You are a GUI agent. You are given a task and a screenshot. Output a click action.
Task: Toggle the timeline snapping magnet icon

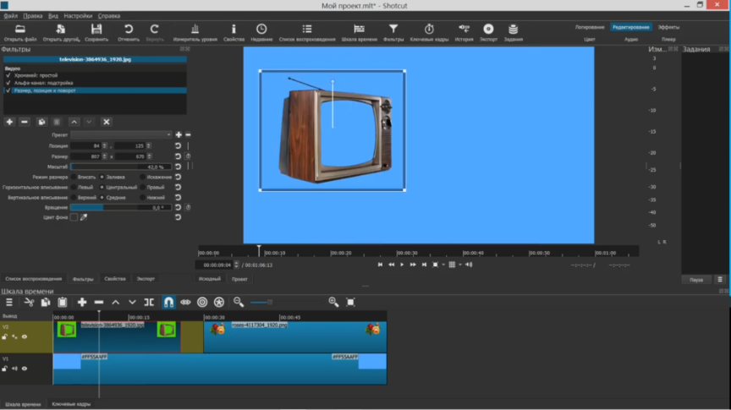pos(168,302)
